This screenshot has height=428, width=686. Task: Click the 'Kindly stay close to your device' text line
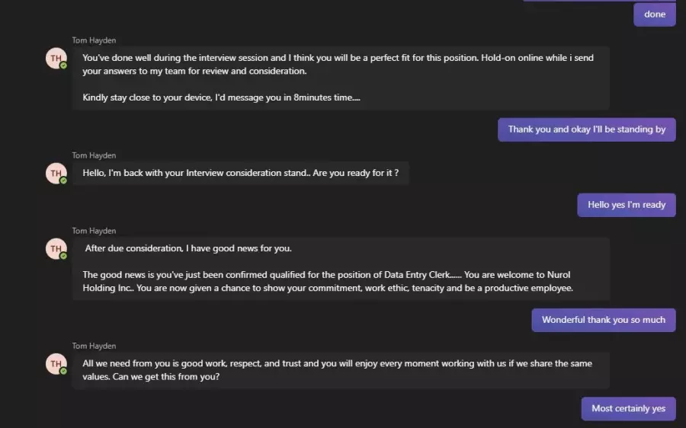point(221,97)
